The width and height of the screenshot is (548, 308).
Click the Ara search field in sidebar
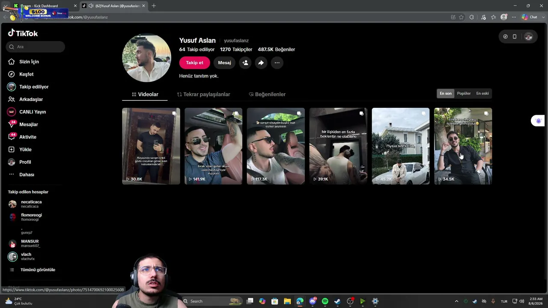(36, 47)
